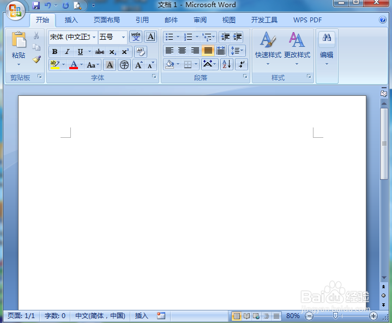
Task: Expand the paste options arrow
Action: 19,64
